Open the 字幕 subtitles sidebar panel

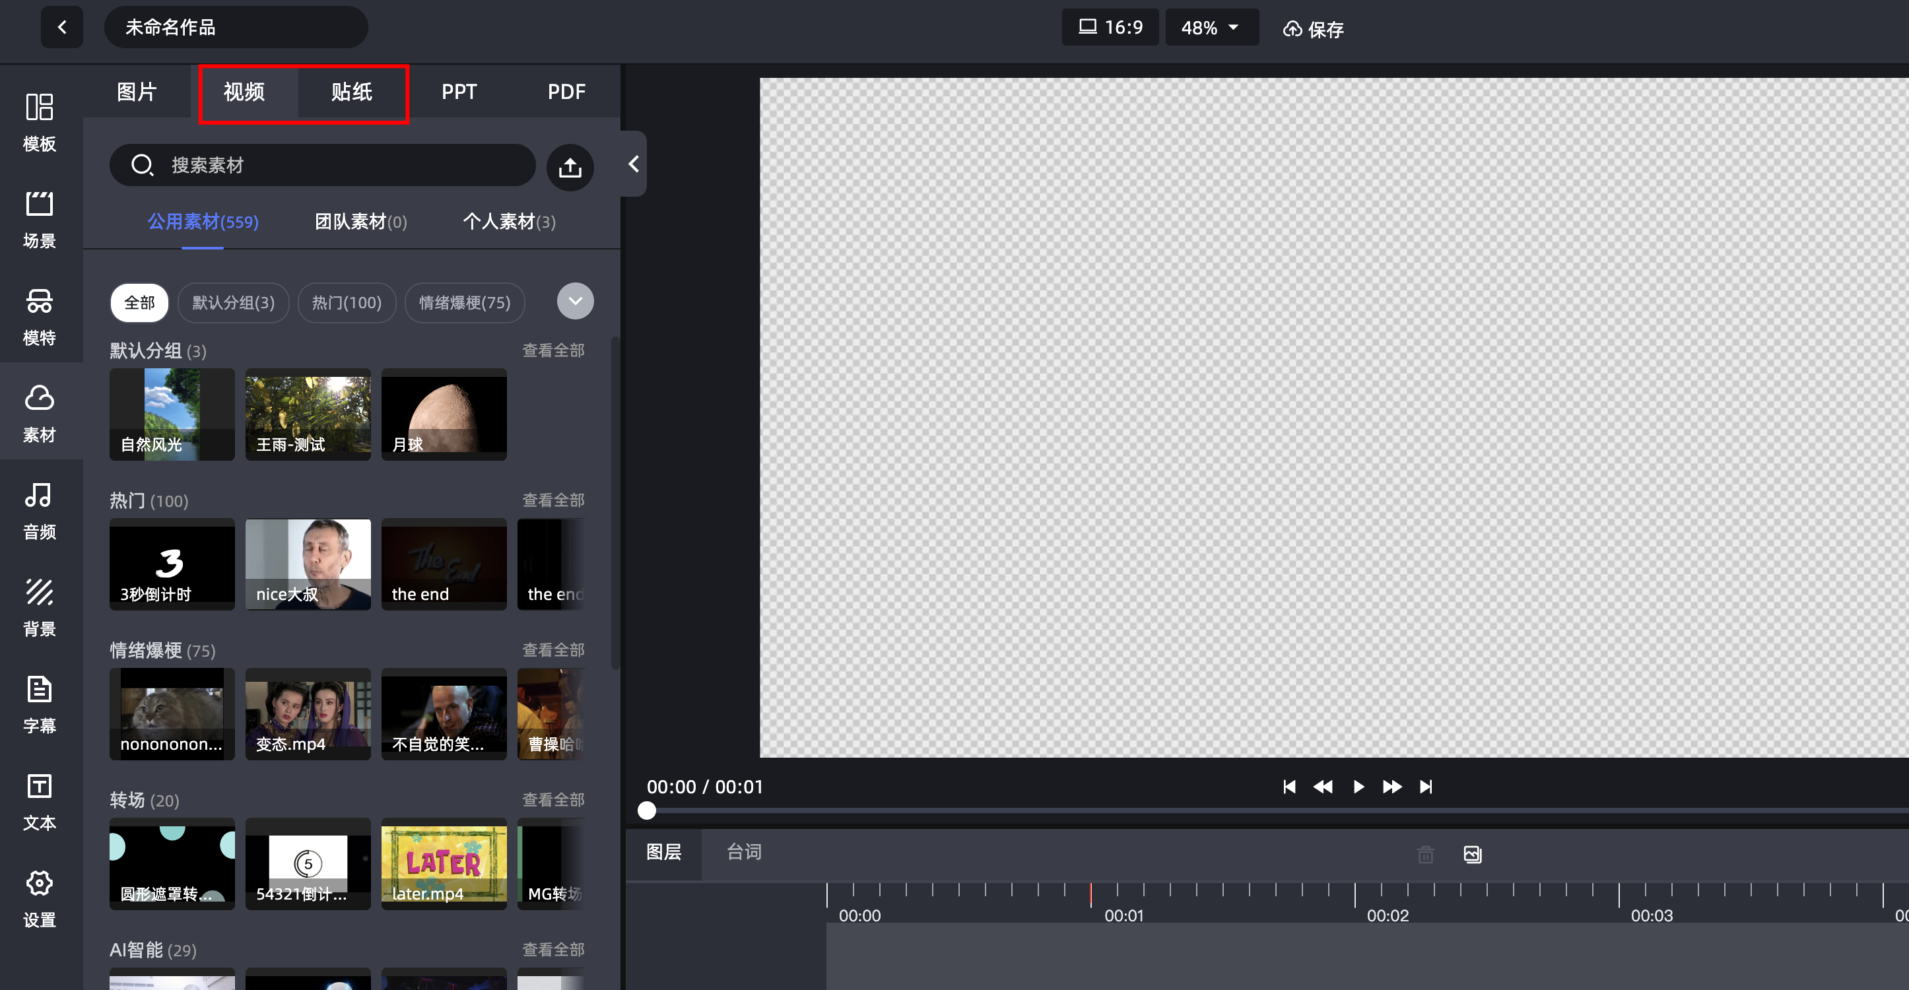[40, 704]
